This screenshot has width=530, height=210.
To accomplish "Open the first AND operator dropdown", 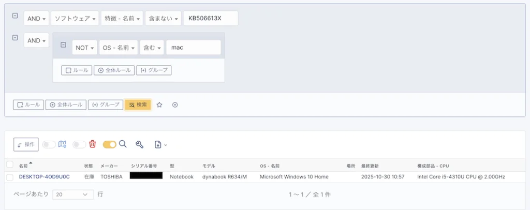I will [37, 19].
